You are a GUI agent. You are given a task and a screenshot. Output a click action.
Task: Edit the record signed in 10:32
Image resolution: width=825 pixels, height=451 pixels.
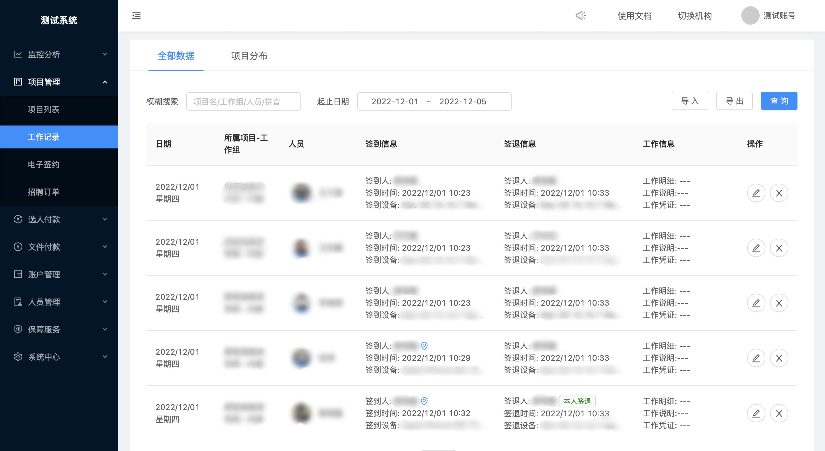pos(756,413)
